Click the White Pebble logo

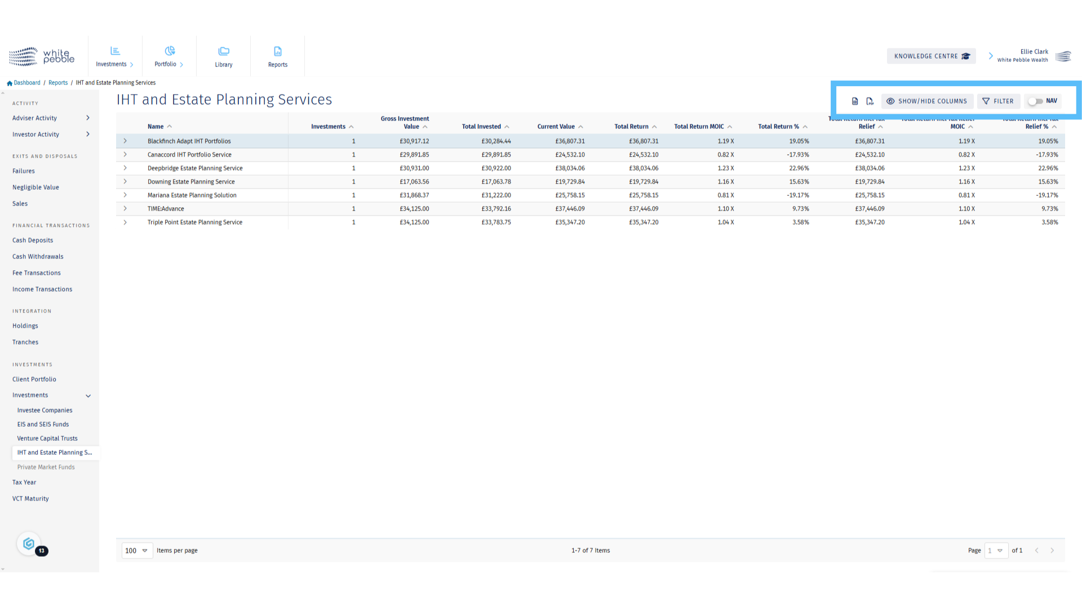[x=42, y=56]
